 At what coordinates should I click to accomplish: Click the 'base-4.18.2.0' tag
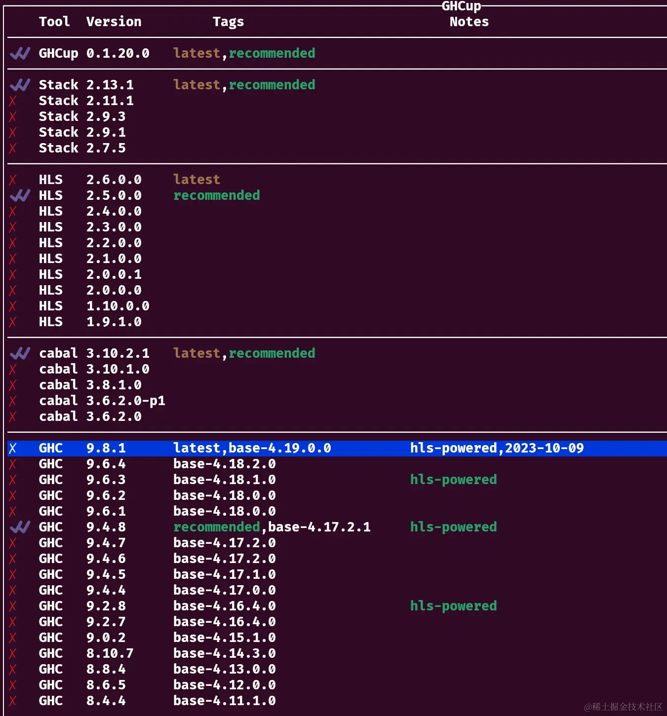click(225, 464)
